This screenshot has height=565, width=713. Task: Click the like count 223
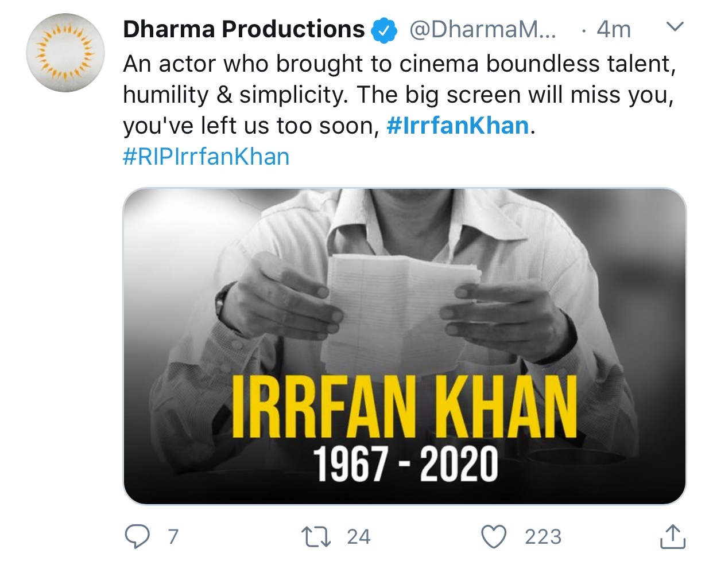coord(543,537)
